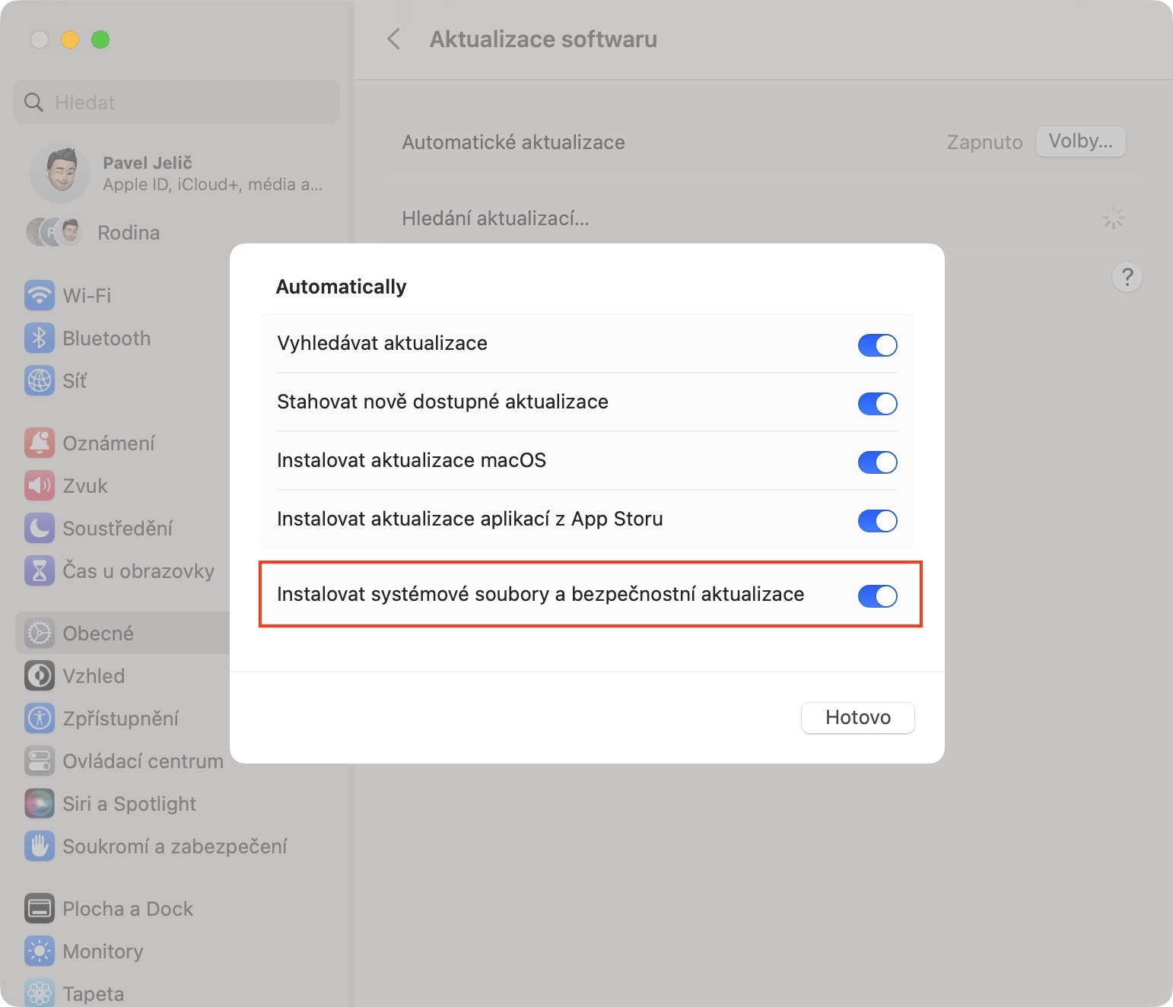Toggle system files and security updates switch

(x=877, y=596)
